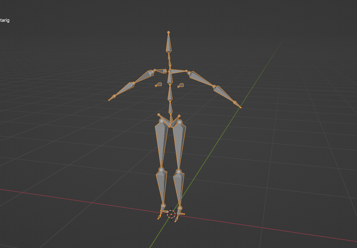This screenshot has height=248, width=357.
Task: Select the small floating breast bone on the right
Action: [x=181, y=85]
